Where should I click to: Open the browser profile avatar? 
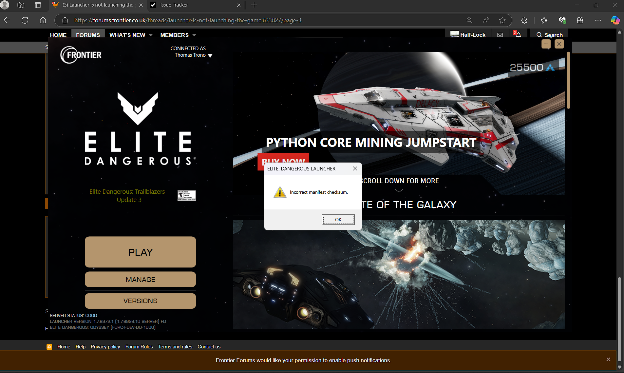[5, 5]
